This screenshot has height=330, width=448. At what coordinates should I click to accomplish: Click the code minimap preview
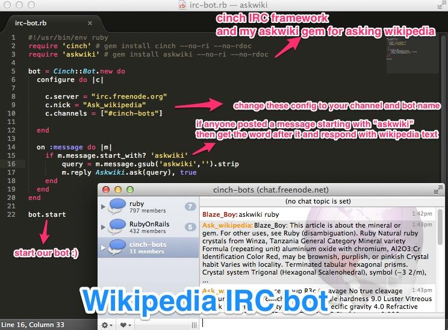pos(412,54)
